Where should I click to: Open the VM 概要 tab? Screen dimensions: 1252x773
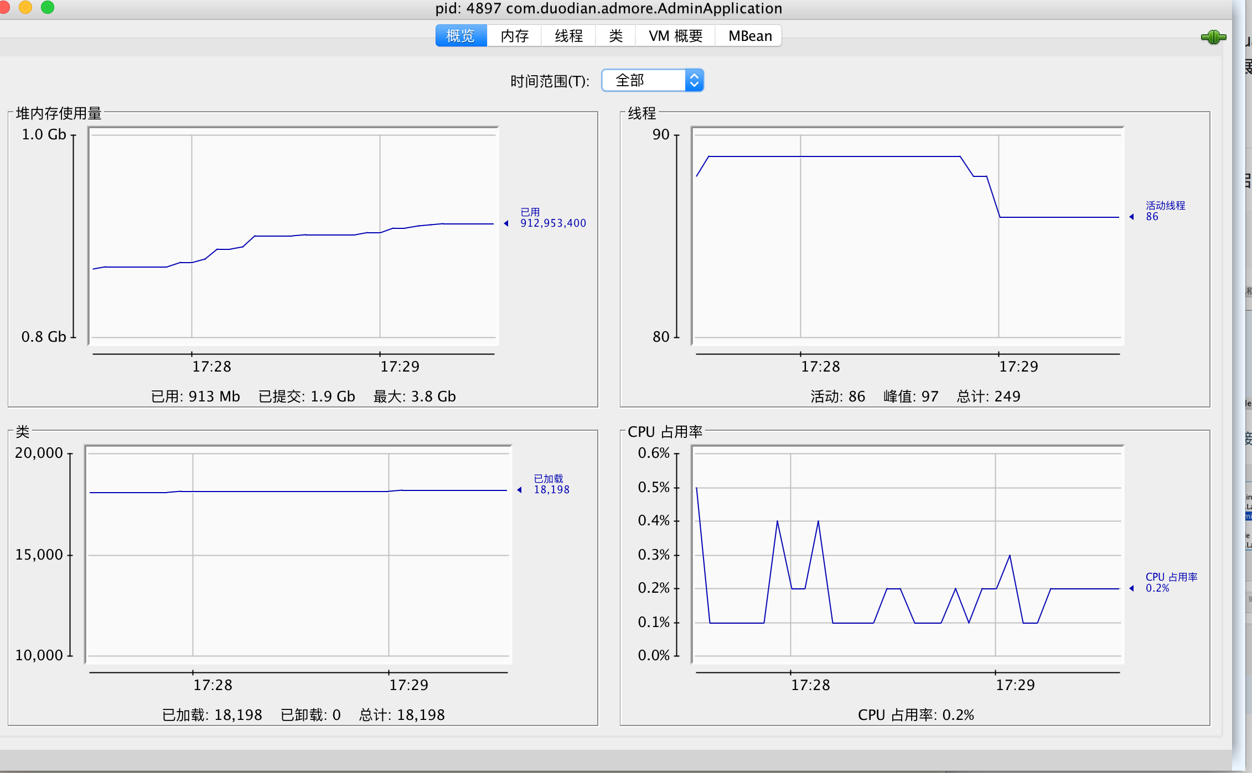point(675,36)
